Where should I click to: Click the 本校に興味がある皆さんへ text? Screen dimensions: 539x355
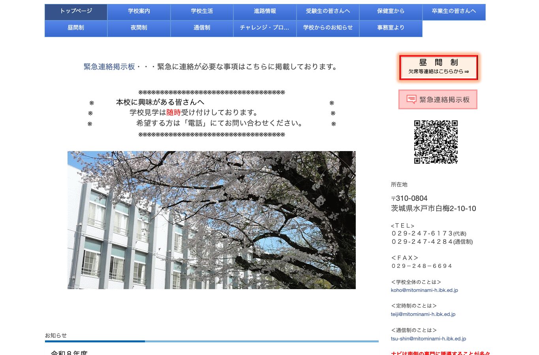click(x=160, y=102)
